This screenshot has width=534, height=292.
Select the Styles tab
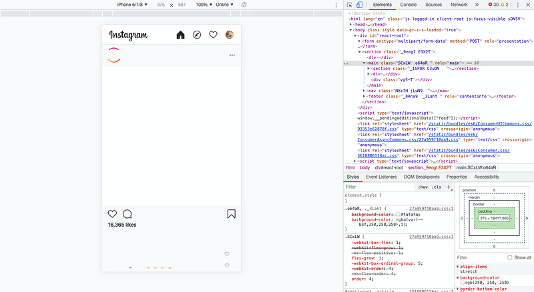coord(353,177)
